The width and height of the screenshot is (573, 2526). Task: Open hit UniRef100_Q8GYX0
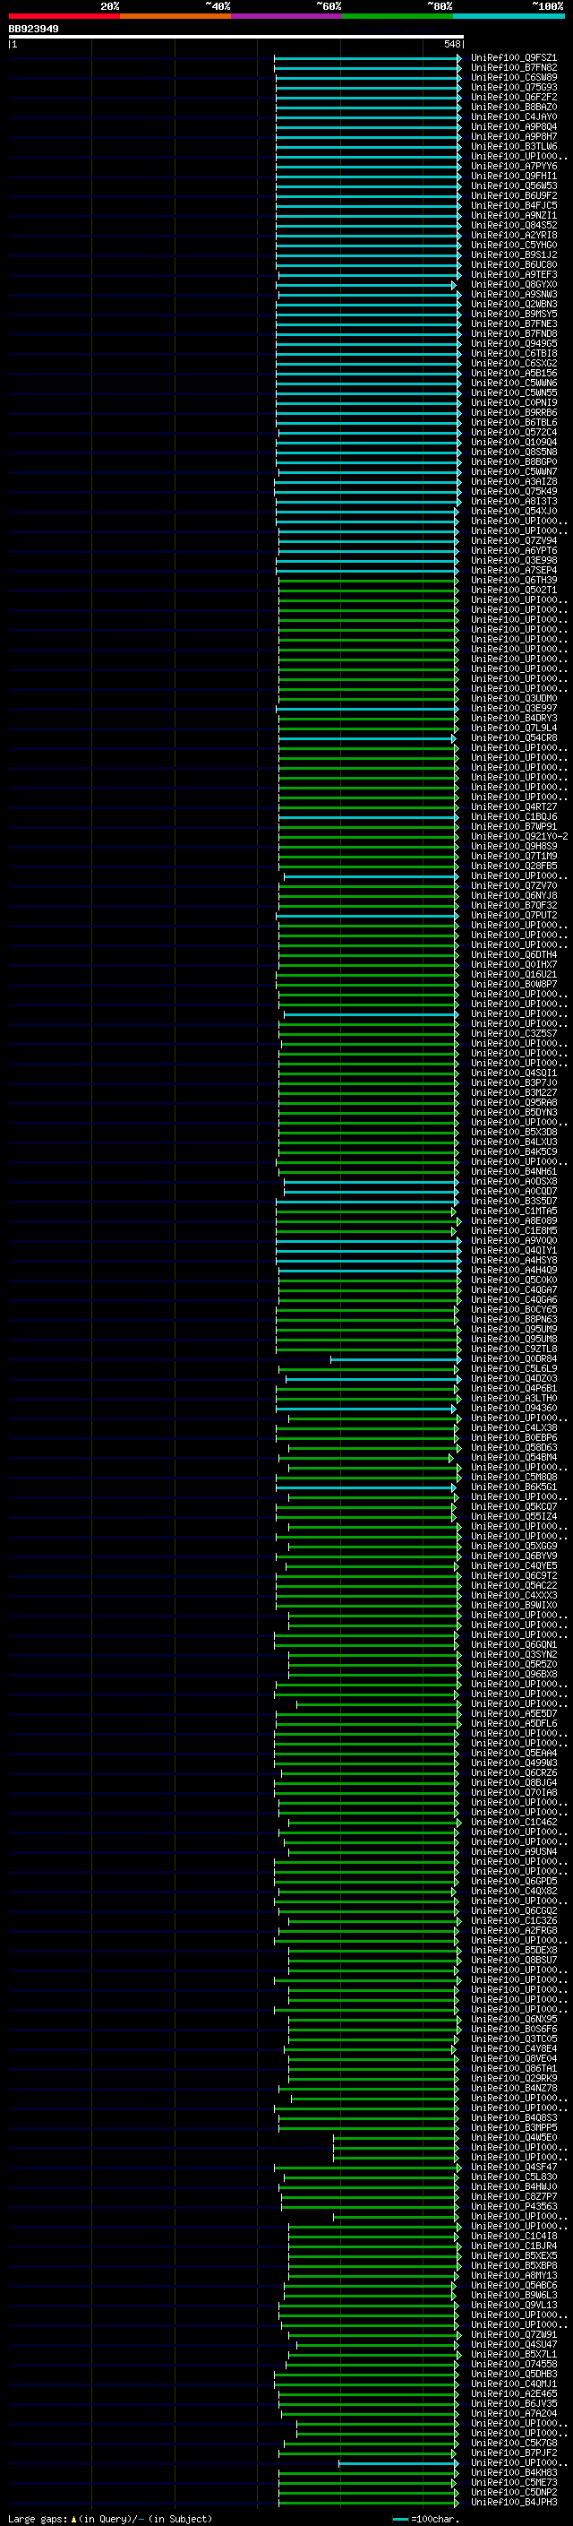(x=513, y=284)
